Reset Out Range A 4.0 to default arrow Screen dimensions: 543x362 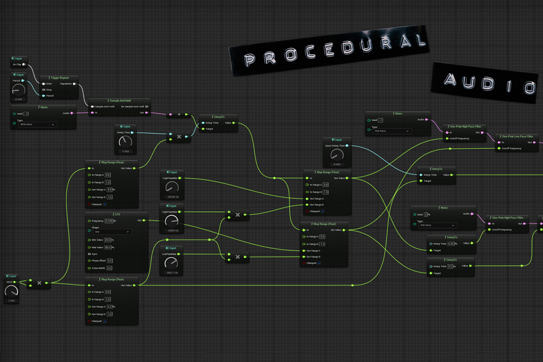tap(114, 190)
